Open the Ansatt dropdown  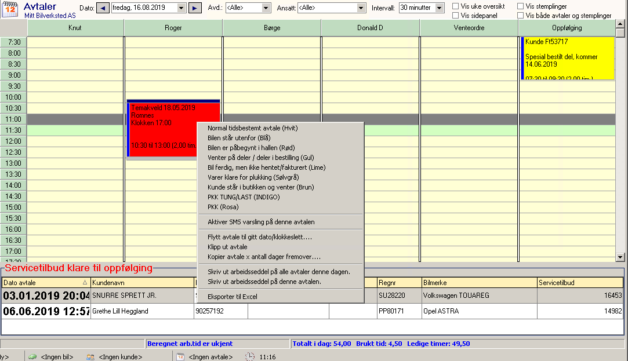361,8
